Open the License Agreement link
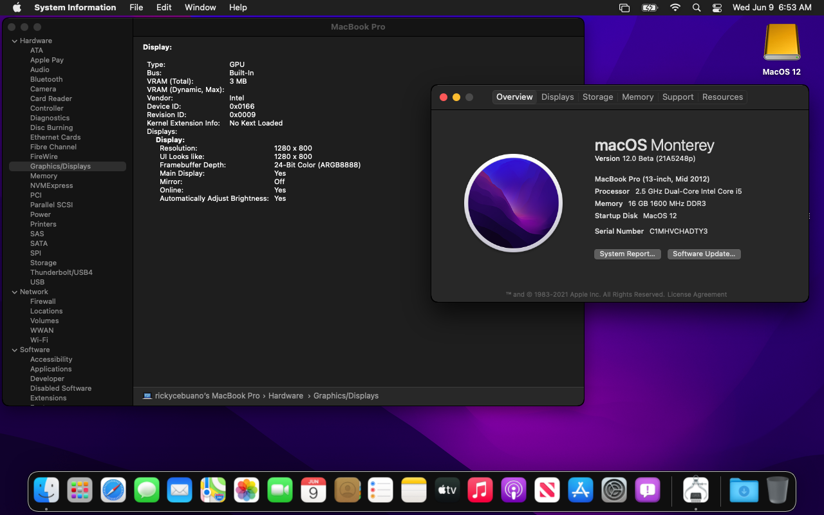 697,295
